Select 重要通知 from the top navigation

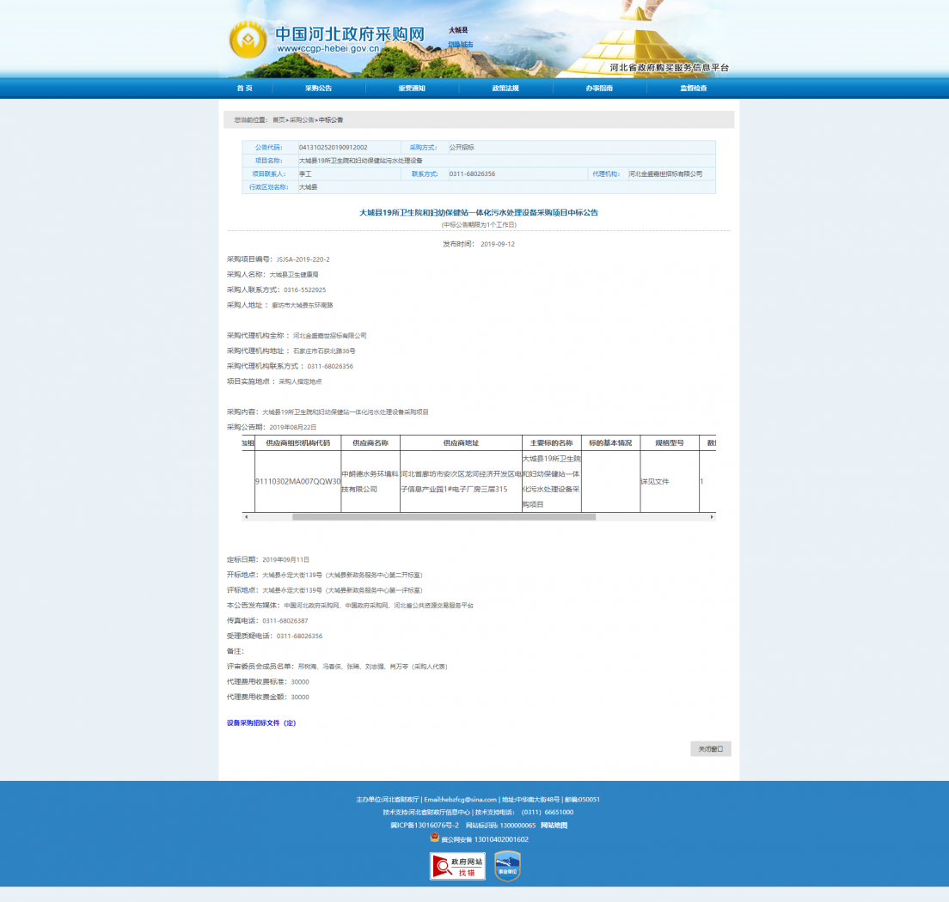[x=412, y=88]
